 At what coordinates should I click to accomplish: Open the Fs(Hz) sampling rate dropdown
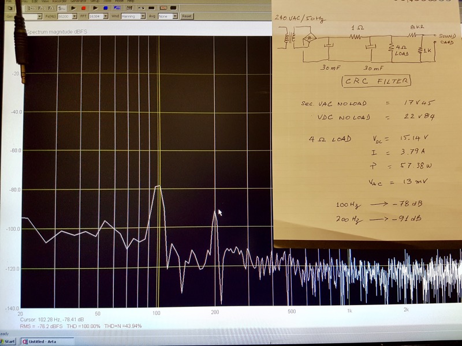pos(74,17)
